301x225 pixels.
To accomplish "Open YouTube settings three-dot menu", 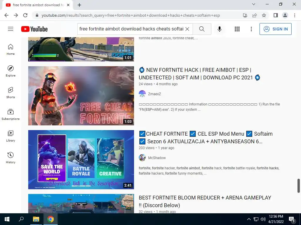I will click(251, 29).
